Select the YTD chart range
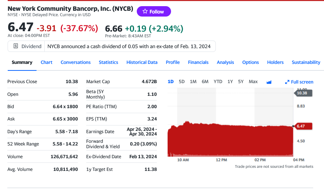 pyautogui.click(x=218, y=82)
